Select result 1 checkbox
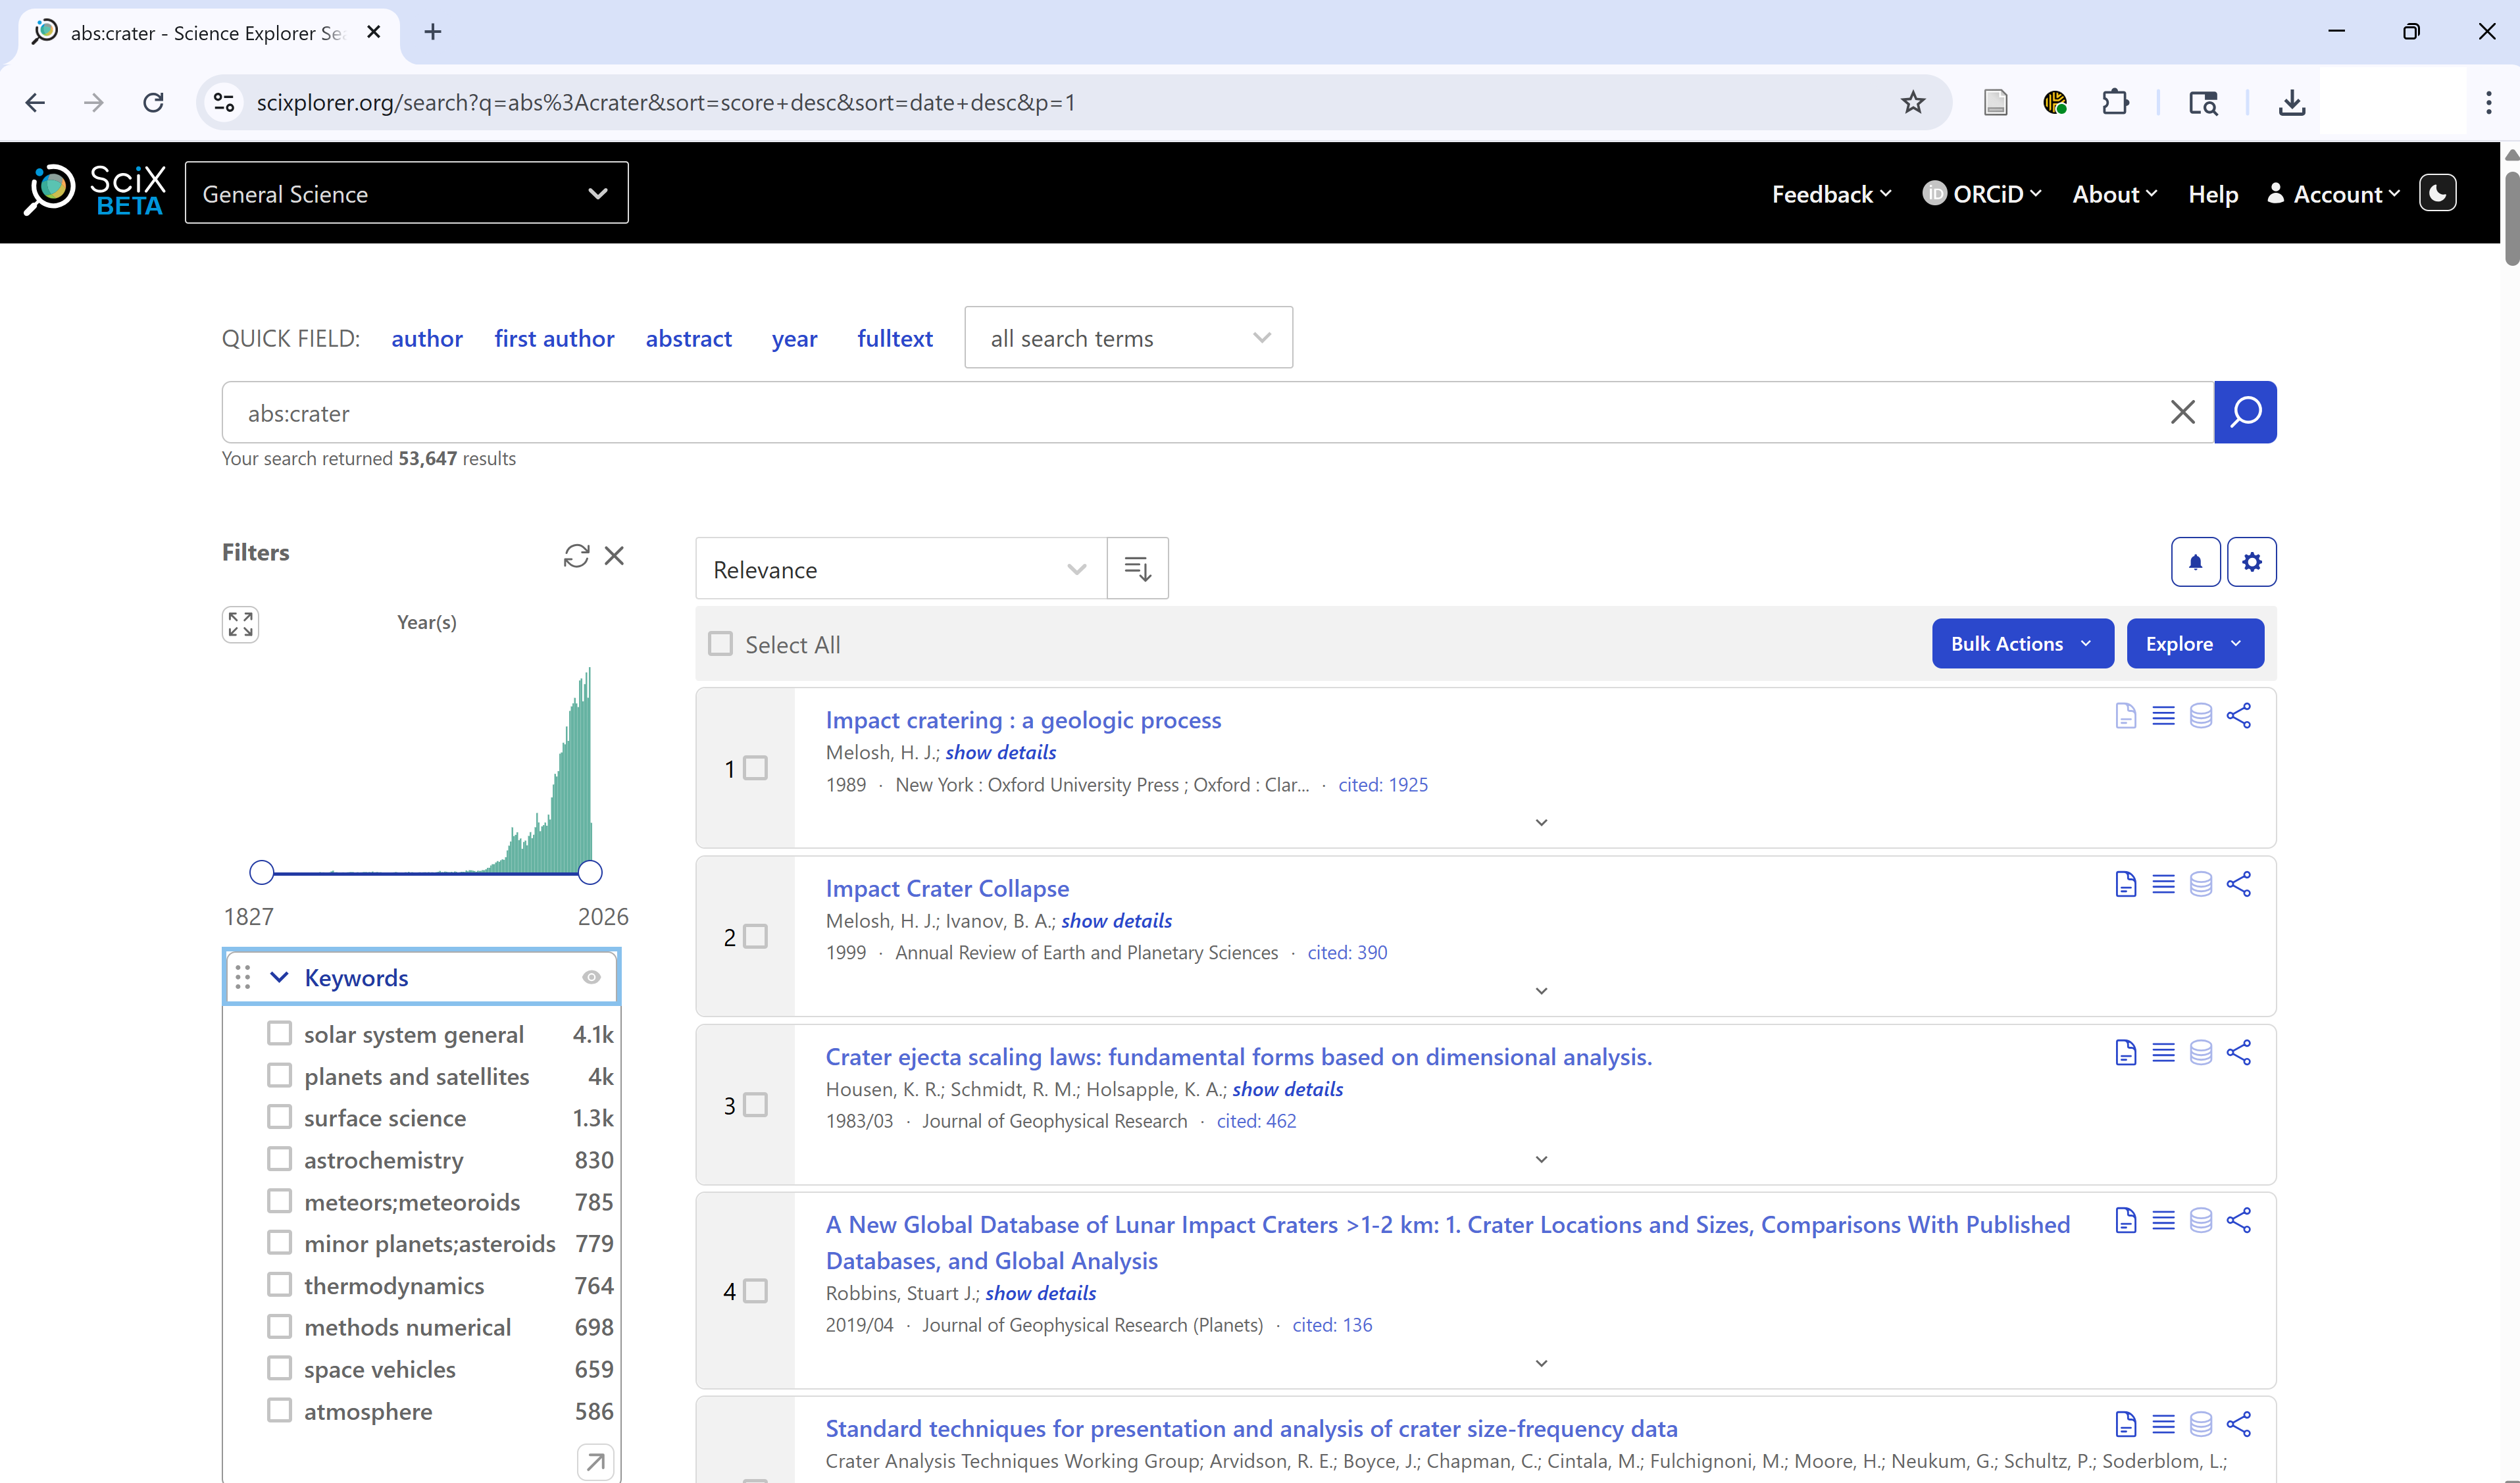The width and height of the screenshot is (2520, 1483). 756,768
